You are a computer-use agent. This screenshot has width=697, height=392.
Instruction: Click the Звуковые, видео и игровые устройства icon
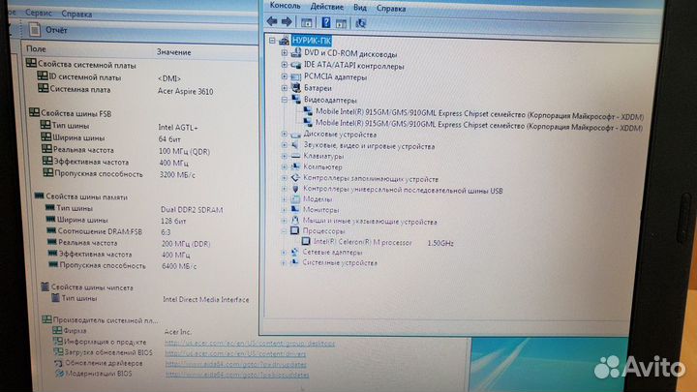click(x=295, y=145)
